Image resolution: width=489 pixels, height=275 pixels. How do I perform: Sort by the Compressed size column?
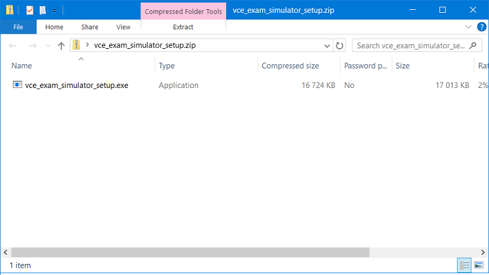pos(290,66)
